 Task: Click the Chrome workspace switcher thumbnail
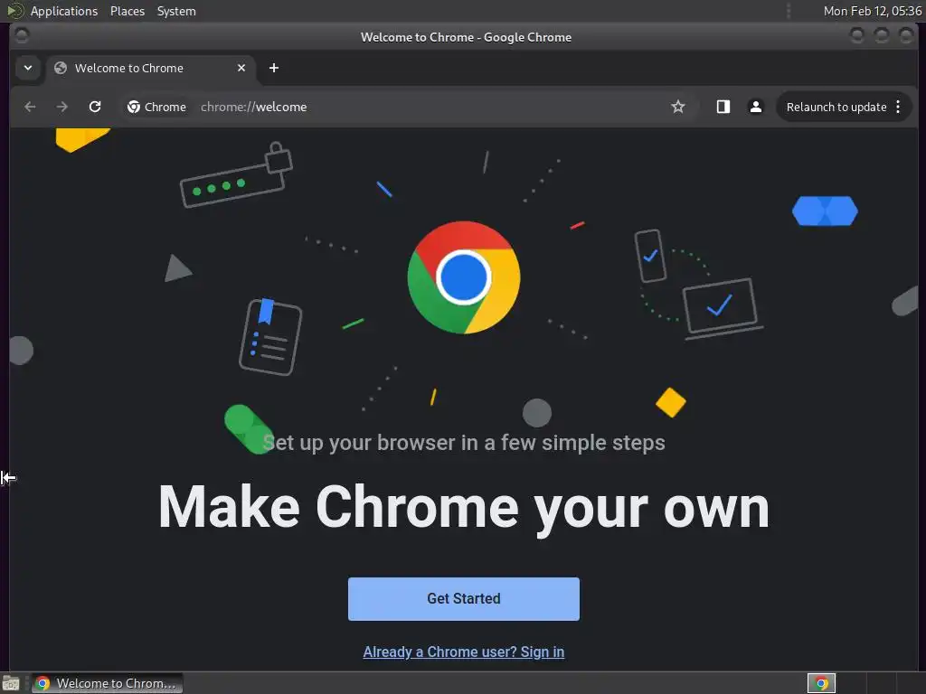click(821, 683)
